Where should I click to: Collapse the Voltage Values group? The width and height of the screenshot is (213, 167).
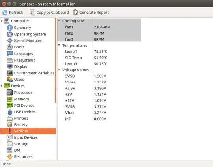pos(59,69)
